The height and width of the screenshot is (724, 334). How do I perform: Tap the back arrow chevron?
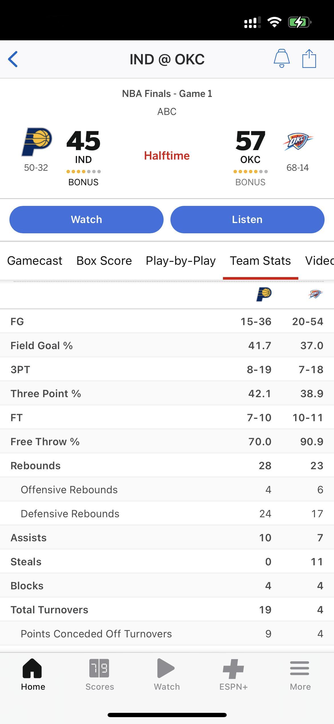coord(13,59)
